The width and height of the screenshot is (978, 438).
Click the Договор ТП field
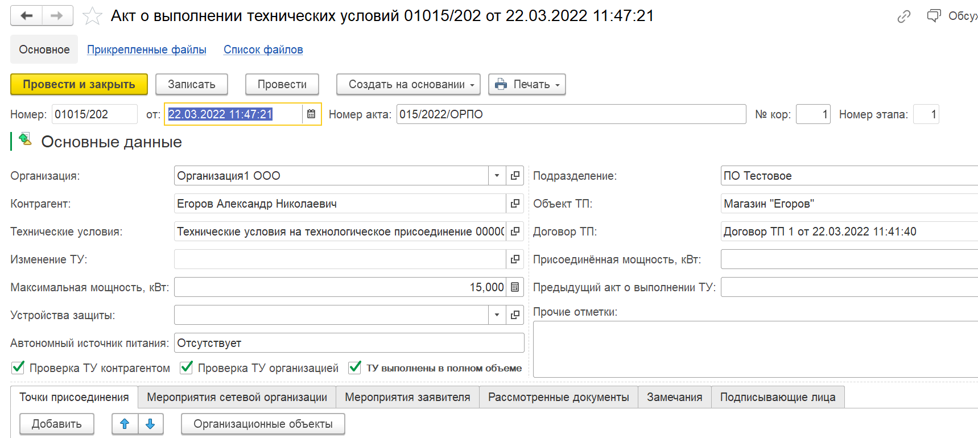click(849, 232)
